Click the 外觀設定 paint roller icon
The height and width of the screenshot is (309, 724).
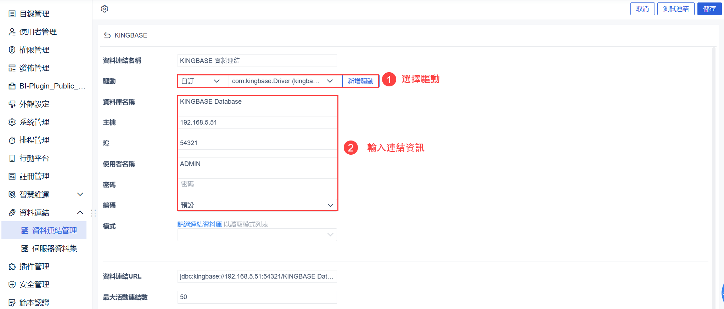(12, 104)
